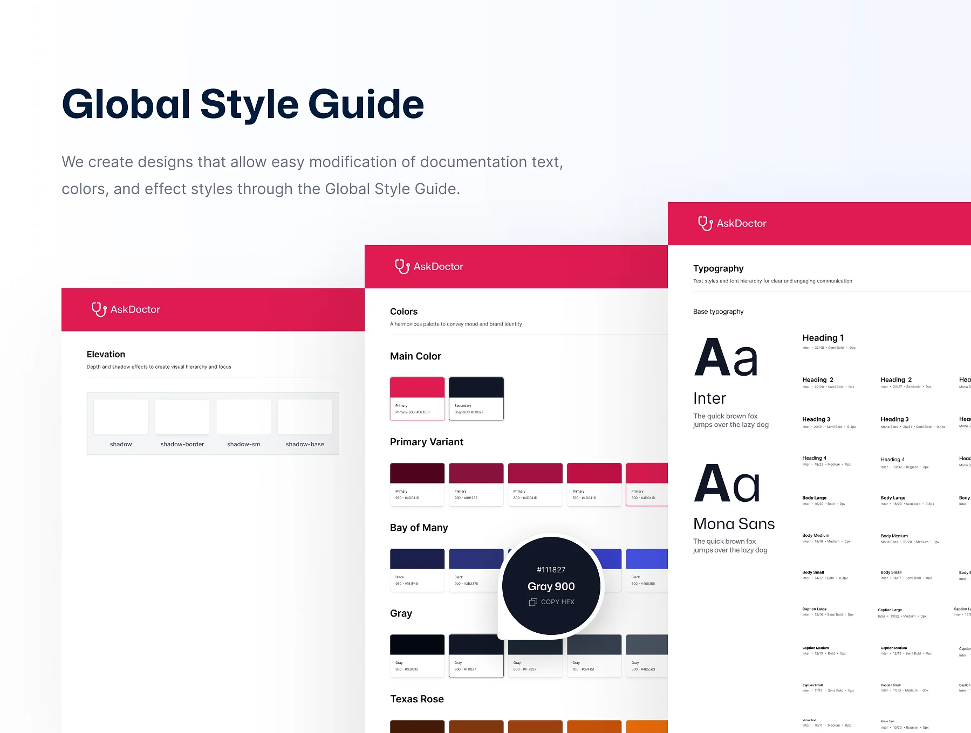Click the 'Inter' font name label
This screenshot has width=971, height=733.
tap(709, 398)
